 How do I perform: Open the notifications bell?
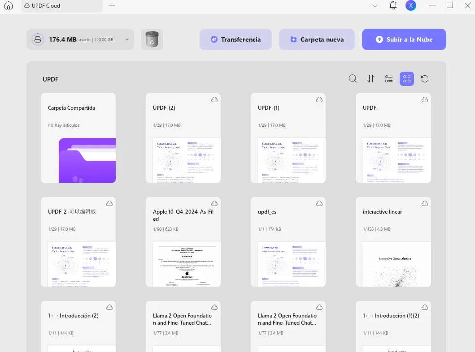pyautogui.click(x=393, y=5)
